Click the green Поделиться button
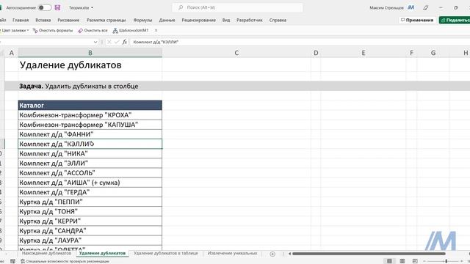This screenshot has width=470, height=264. click(x=455, y=20)
